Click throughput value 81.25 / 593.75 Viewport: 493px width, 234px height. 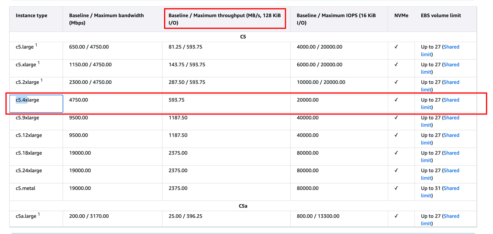185,47
